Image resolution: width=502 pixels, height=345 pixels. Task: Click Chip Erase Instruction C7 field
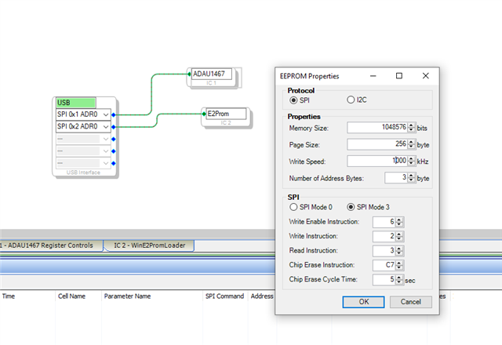tap(384, 265)
